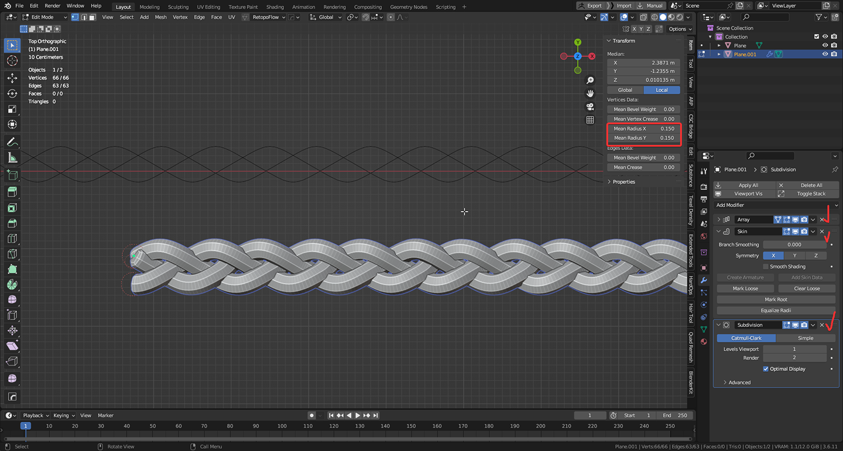Adjust the Branch Smoothing slider
Screen dimensions: 843x451
click(794, 245)
